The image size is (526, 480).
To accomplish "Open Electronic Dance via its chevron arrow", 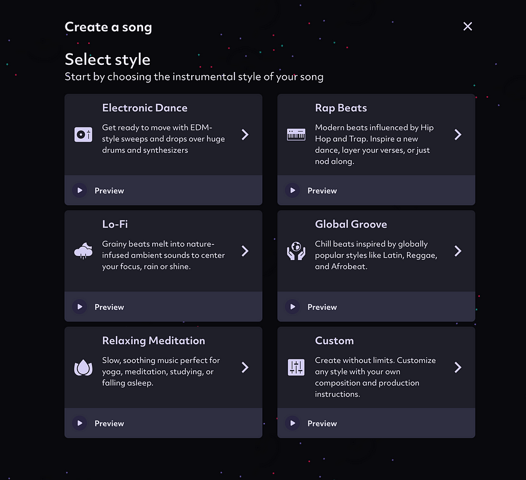I will (245, 135).
